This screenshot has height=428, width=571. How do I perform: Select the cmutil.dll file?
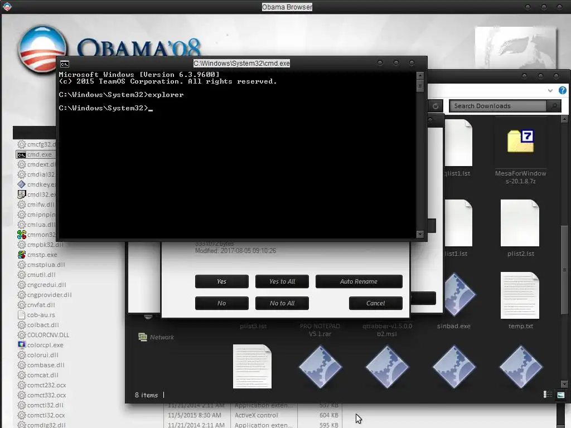tap(36, 275)
